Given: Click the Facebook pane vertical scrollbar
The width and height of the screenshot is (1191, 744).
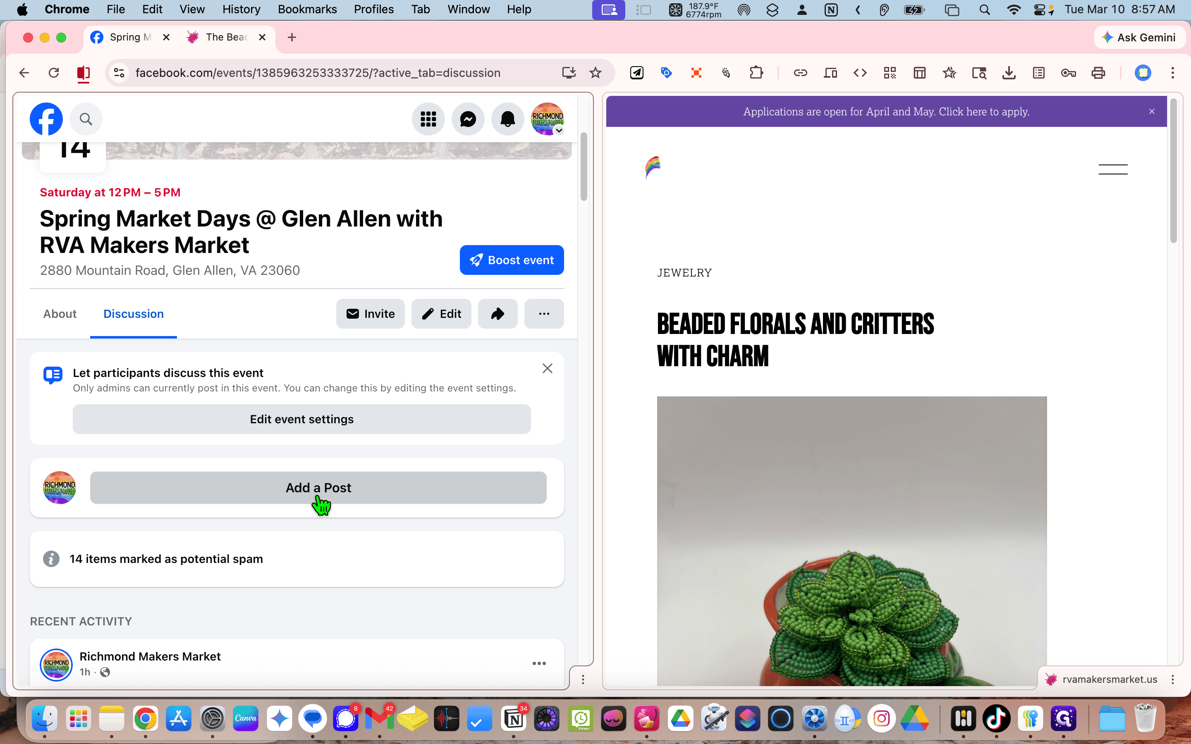Looking at the screenshot, I should 584,167.
